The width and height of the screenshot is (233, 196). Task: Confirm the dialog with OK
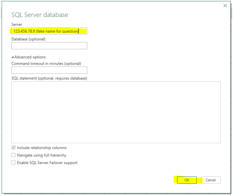point(187,180)
